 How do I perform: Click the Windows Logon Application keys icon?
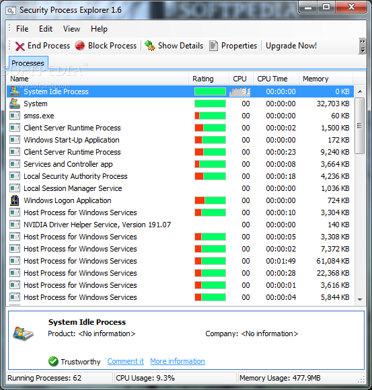[15, 200]
